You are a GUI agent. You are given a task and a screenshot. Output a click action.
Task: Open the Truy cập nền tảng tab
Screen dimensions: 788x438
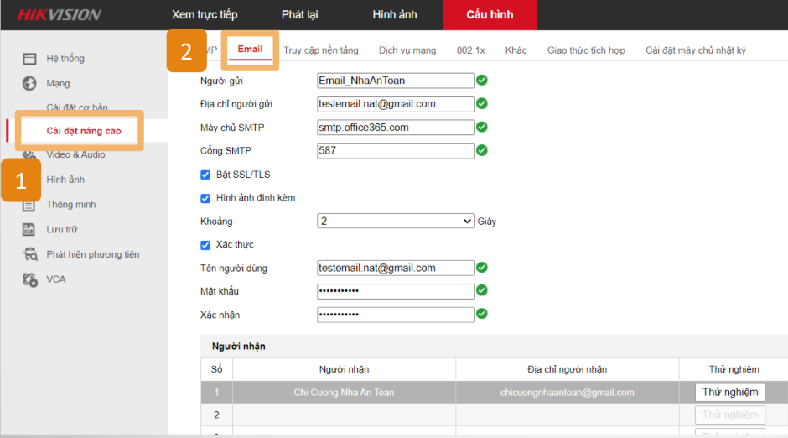pyautogui.click(x=320, y=50)
